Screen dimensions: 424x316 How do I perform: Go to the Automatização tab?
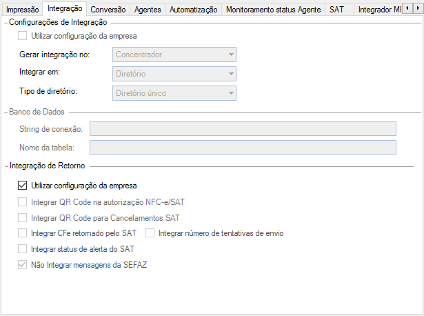tap(193, 10)
